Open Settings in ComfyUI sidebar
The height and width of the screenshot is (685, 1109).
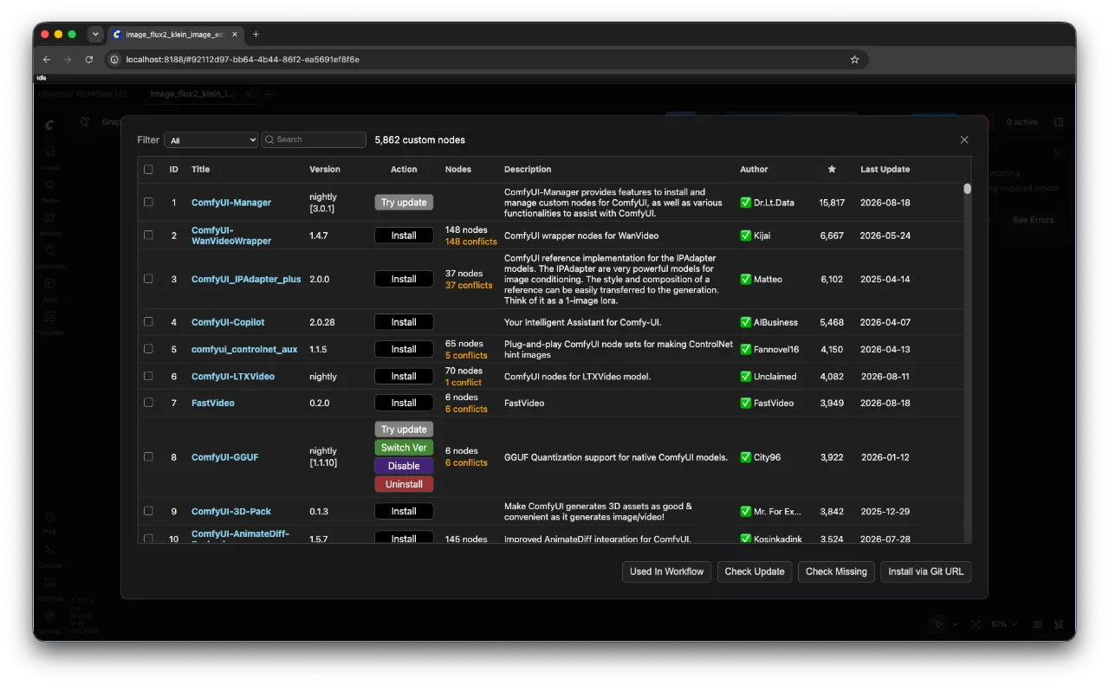[x=49, y=621]
